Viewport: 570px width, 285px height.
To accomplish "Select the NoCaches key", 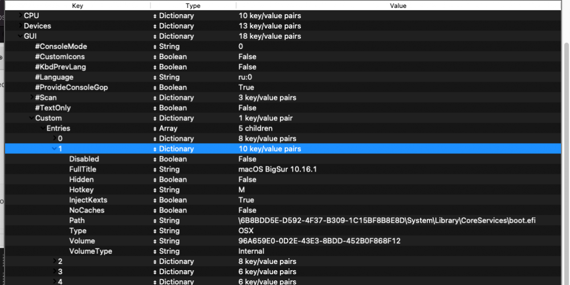I will (x=87, y=210).
